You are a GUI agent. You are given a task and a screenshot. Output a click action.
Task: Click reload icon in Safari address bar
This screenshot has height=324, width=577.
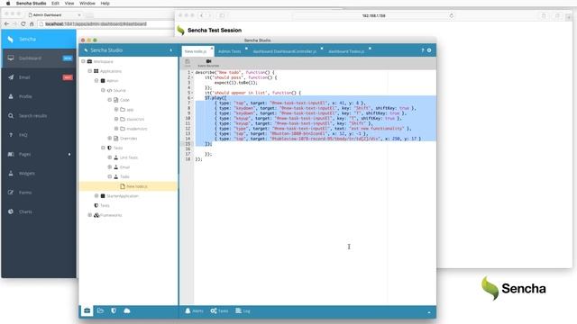(452, 16)
